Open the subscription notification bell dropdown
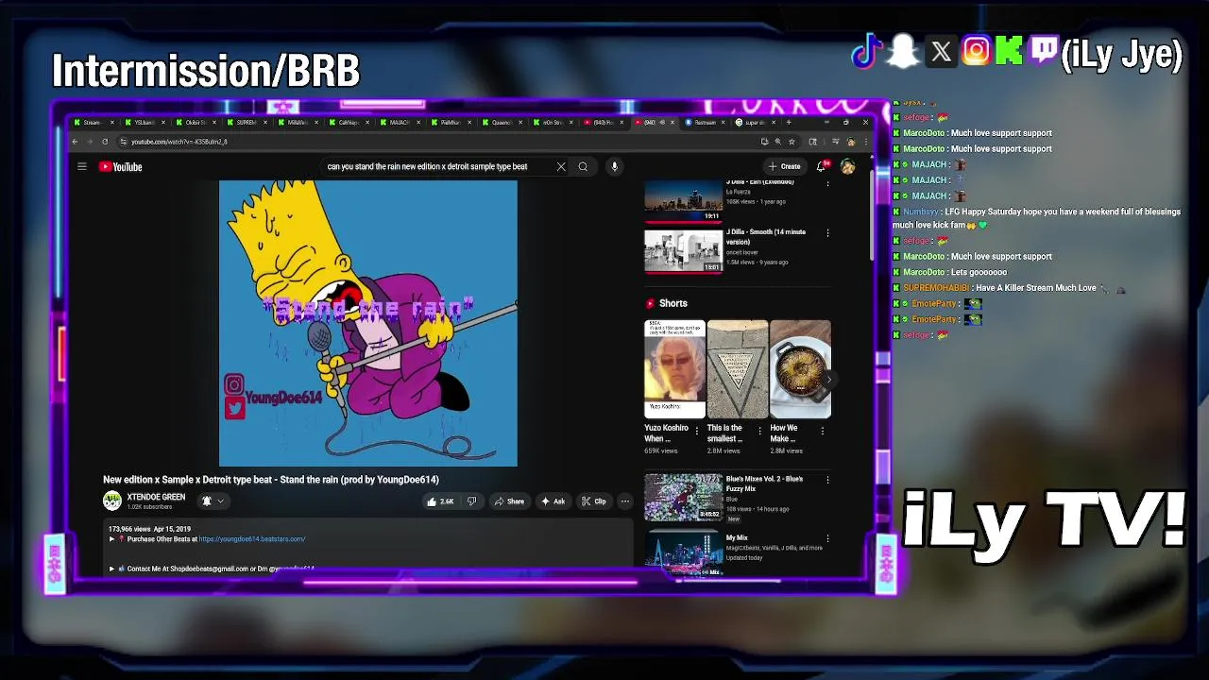The image size is (1209, 680). pos(213,501)
